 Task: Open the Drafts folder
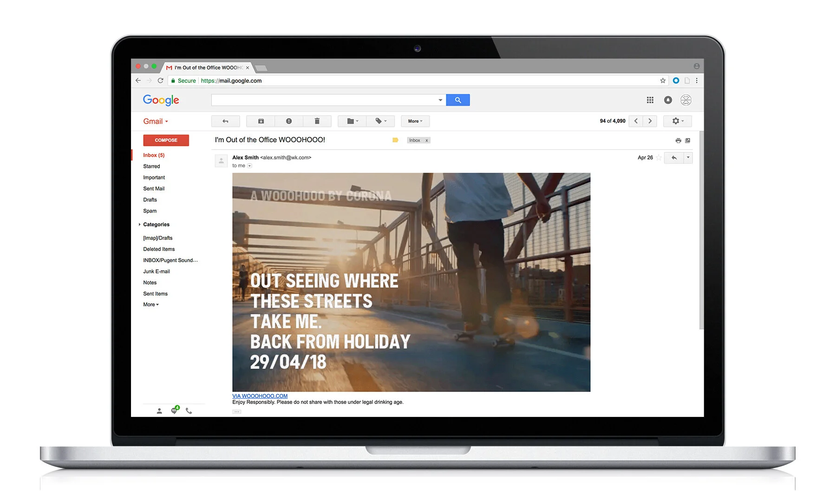[150, 200]
